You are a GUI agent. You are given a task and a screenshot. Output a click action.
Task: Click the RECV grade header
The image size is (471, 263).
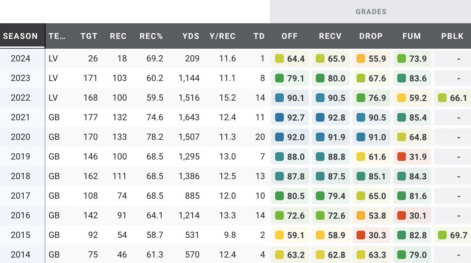pos(330,36)
